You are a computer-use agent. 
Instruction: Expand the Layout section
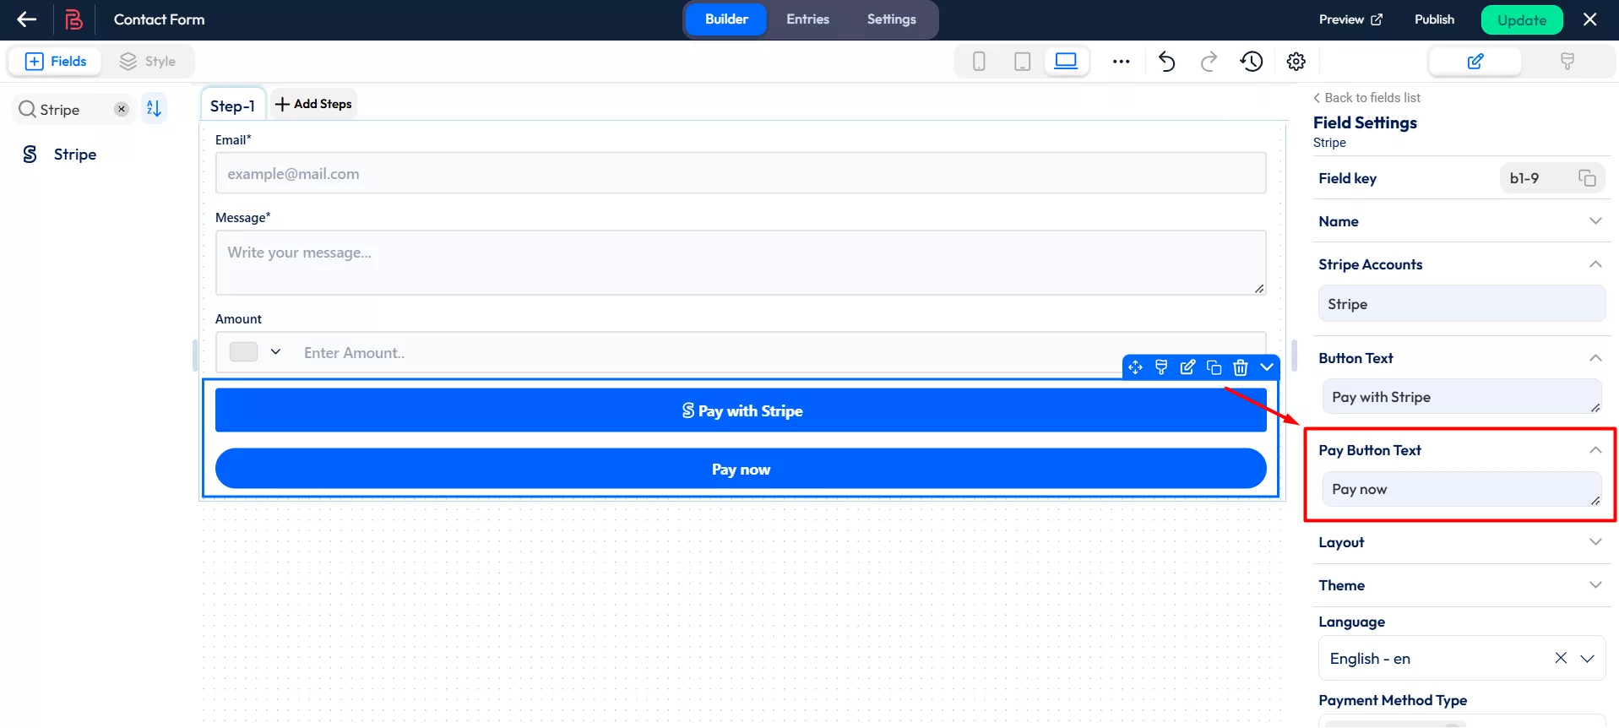point(1459,542)
